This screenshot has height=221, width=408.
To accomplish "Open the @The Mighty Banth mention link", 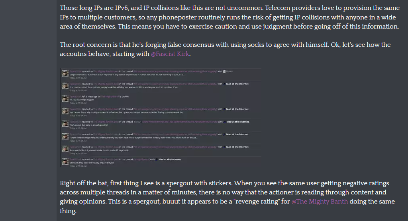I will pyautogui.click(x=320, y=202).
